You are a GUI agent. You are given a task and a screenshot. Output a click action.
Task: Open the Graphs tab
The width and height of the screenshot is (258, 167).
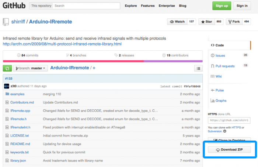pos(221,101)
